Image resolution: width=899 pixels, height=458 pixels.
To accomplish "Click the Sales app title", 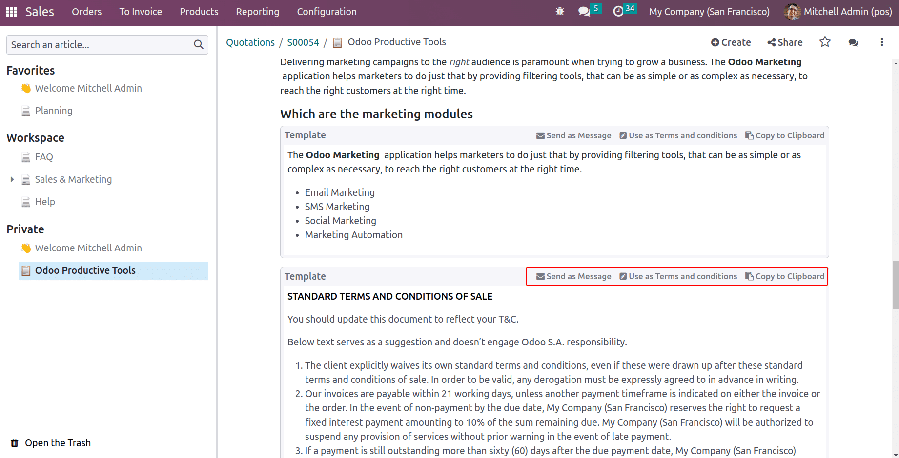I will point(40,12).
